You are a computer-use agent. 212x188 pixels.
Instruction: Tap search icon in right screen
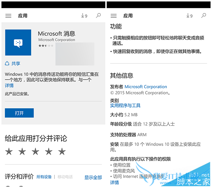[204, 16]
